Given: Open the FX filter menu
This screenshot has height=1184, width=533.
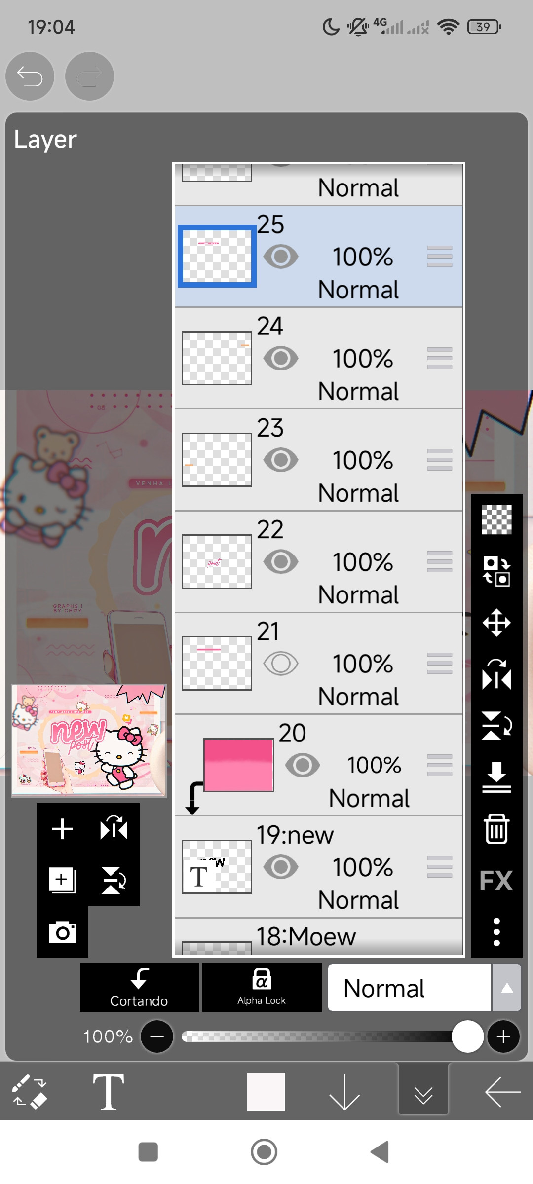Looking at the screenshot, I should (496, 881).
